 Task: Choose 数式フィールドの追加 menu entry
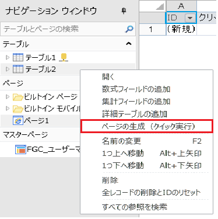click(147, 89)
